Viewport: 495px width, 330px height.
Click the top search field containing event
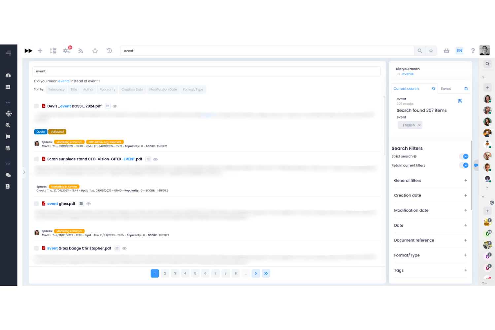[x=267, y=51]
